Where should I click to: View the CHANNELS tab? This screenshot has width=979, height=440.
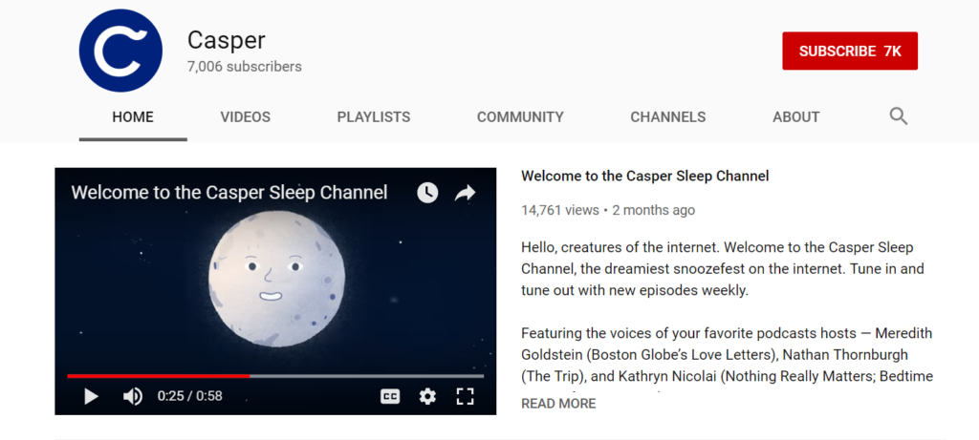(668, 117)
